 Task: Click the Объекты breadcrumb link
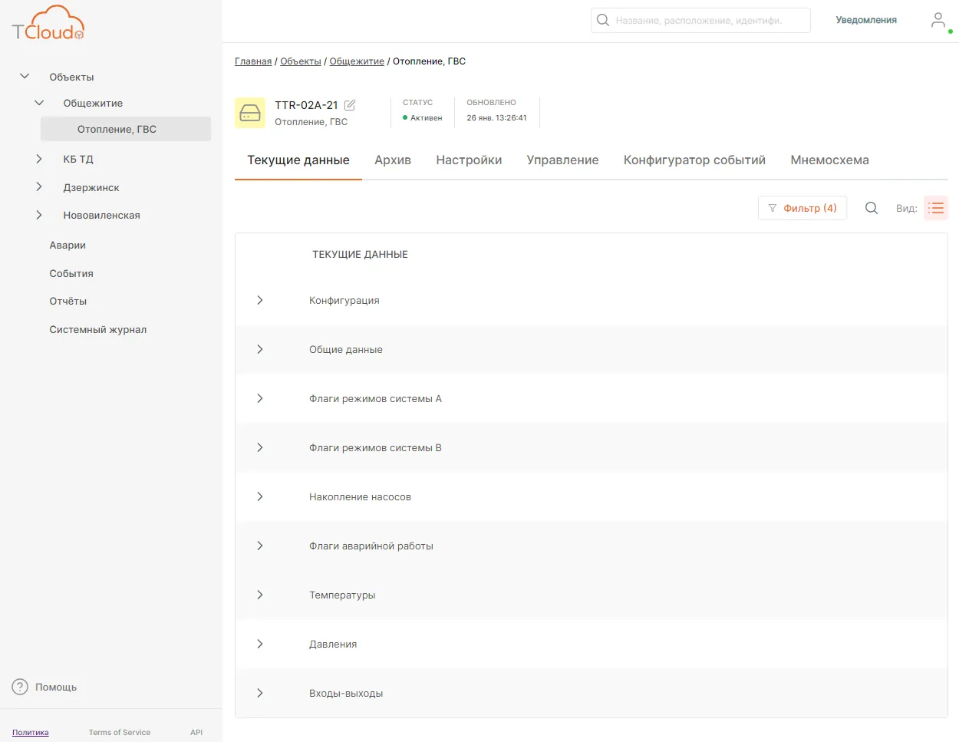[x=301, y=61]
